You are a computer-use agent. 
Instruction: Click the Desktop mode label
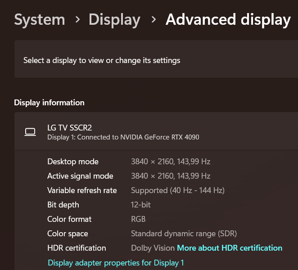73,162
